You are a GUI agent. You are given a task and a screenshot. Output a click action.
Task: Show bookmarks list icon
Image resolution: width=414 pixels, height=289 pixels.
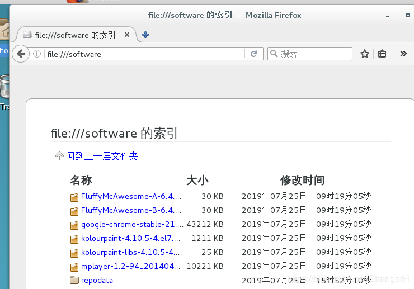point(382,54)
